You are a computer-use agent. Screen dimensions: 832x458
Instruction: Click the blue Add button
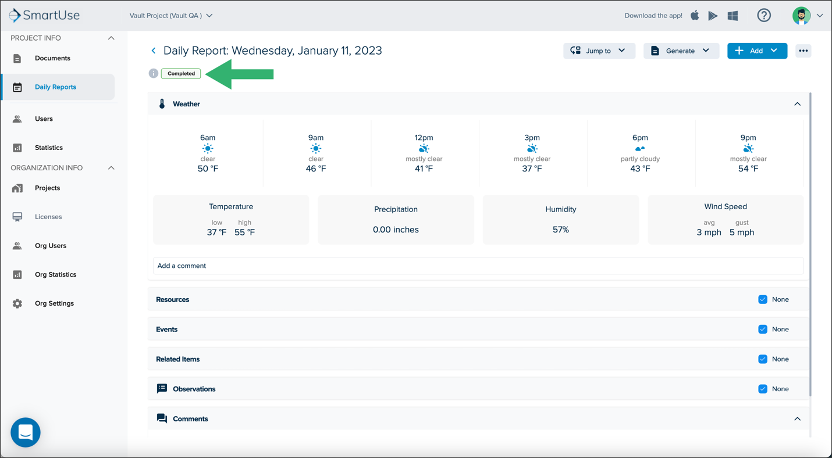pyautogui.click(x=757, y=51)
